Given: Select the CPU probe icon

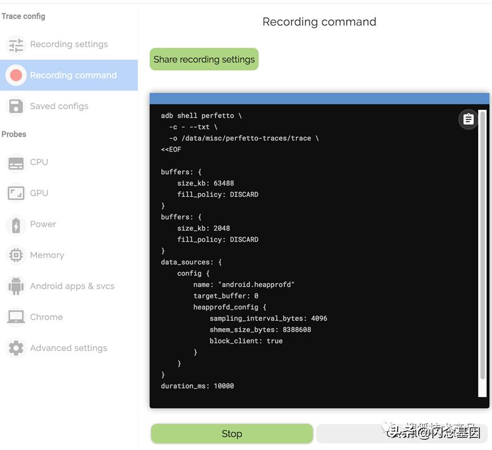Looking at the screenshot, I should [x=16, y=162].
